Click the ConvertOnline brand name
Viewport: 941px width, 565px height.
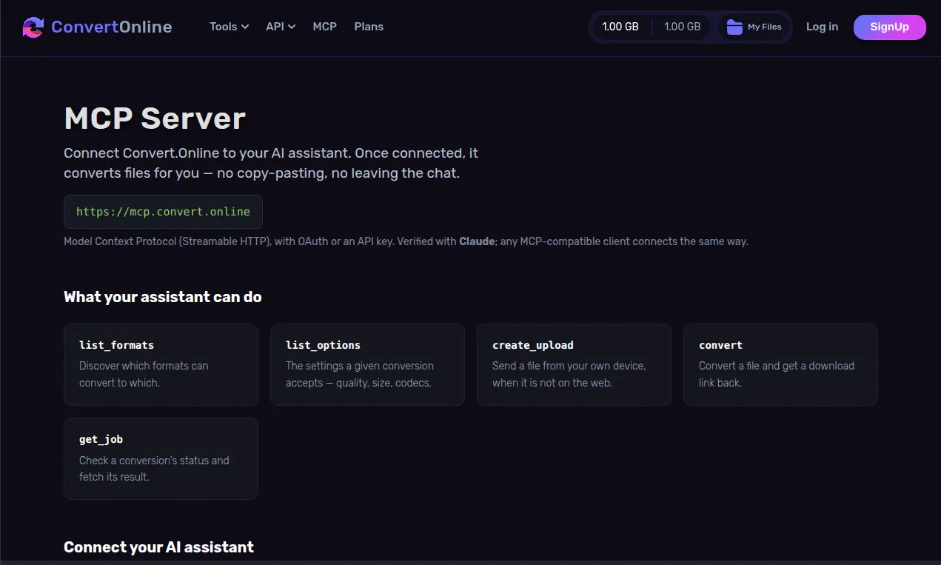pos(111,27)
